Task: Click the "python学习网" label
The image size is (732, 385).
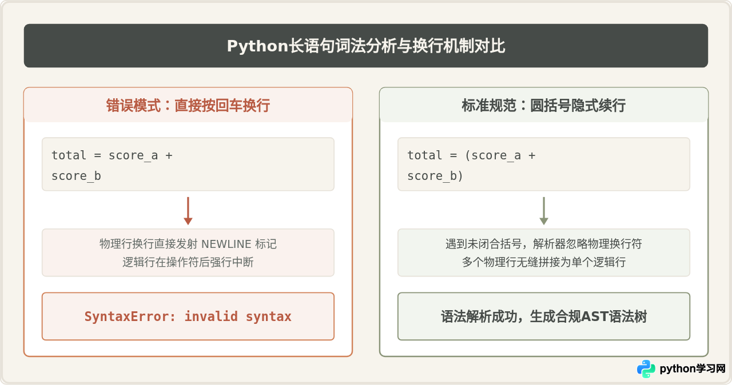Action: pos(693,369)
